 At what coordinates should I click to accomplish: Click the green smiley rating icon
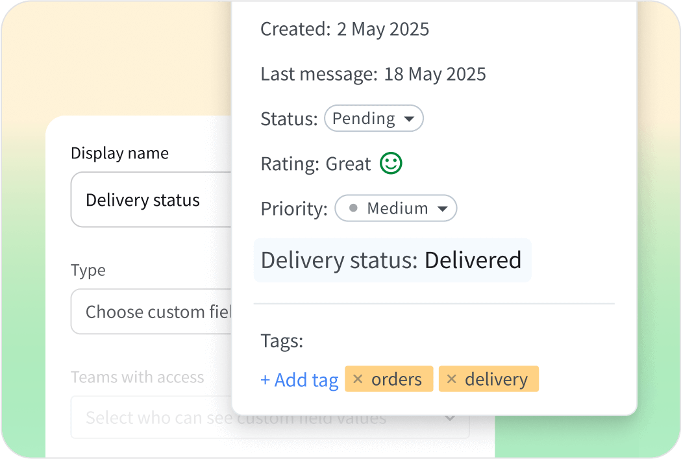coord(390,164)
